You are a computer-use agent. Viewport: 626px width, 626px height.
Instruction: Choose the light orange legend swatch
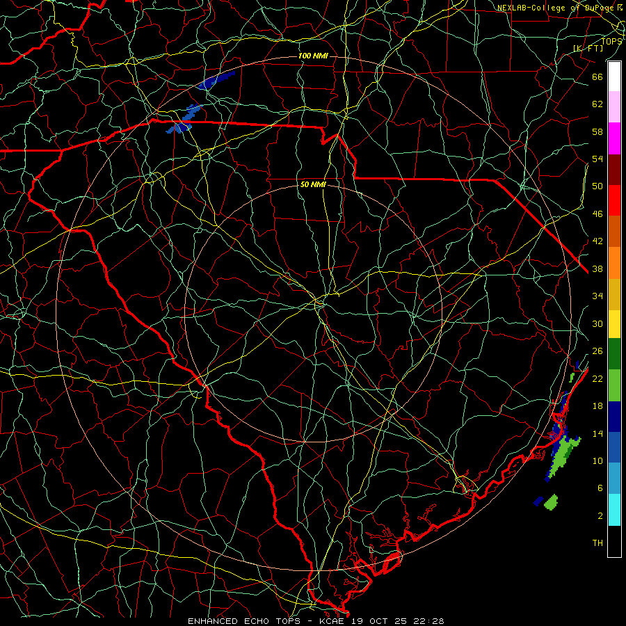[x=614, y=263]
